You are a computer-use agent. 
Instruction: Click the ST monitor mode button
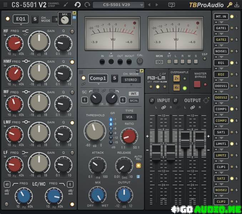(169, 61)
